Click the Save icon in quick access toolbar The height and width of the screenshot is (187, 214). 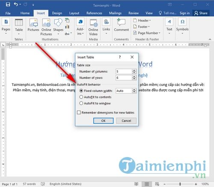pyautogui.click(x=8, y=5)
